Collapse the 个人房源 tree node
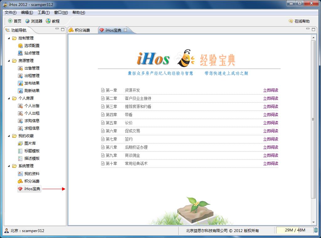Screen dimensions: 321x238 pyautogui.click(x=9, y=98)
